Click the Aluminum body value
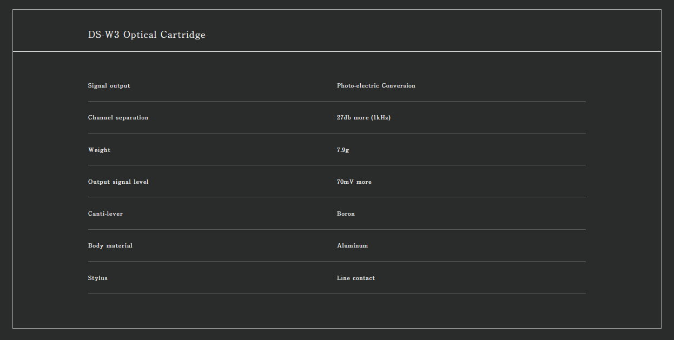 coord(352,245)
